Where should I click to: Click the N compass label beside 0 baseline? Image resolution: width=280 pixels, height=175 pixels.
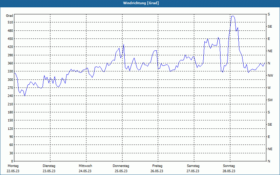point(269,161)
